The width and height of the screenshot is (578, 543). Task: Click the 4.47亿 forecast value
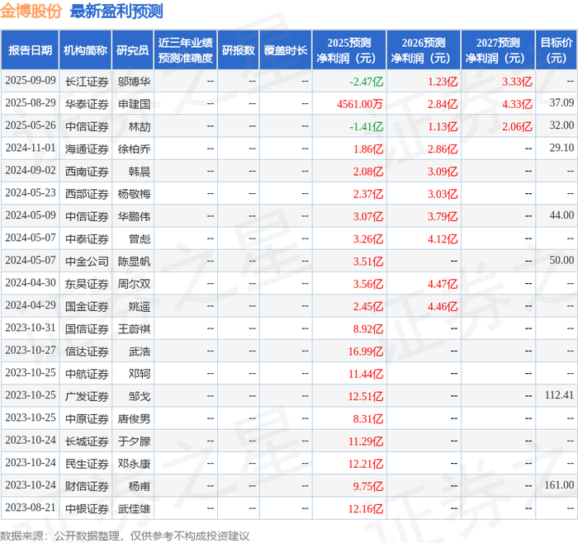pos(443,284)
